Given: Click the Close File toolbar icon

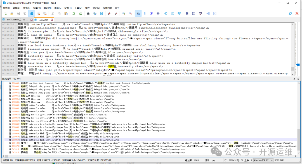Looking at the screenshot, I should coord(38,14).
